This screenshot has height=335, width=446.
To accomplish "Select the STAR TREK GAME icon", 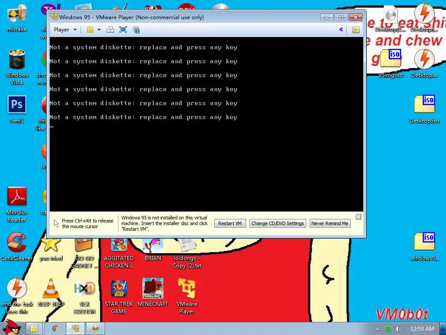I will (119, 296).
